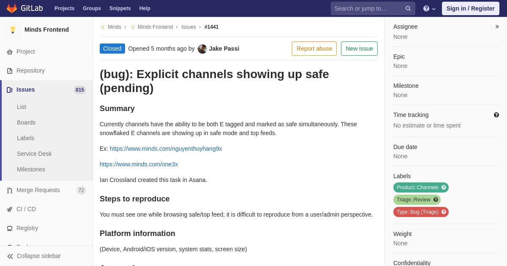
Task: Click the Minds breadcrumb avatar icon
Action: 103,27
